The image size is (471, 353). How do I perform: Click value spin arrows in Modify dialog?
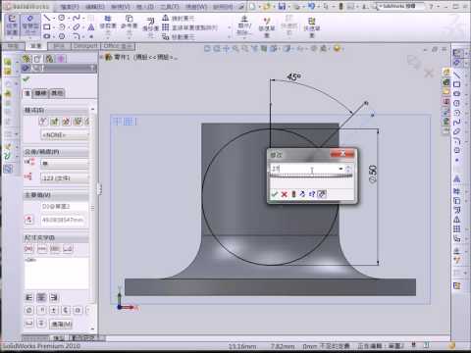click(348, 169)
